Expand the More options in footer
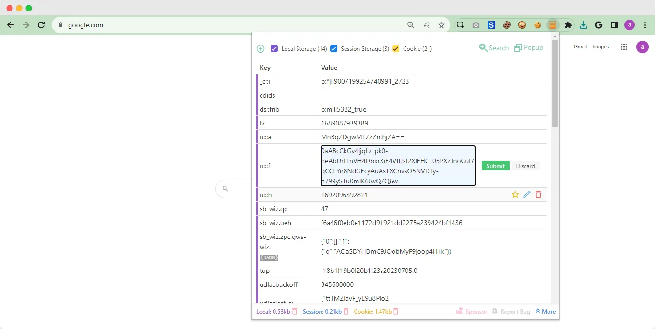The image size is (655, 329). (x=546, y=311)
